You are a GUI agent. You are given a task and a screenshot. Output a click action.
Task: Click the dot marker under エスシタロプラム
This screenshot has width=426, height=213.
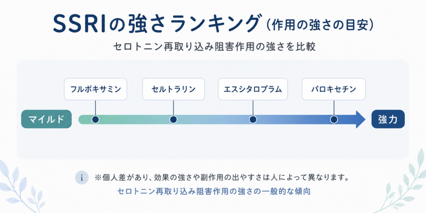coord(253,119)
